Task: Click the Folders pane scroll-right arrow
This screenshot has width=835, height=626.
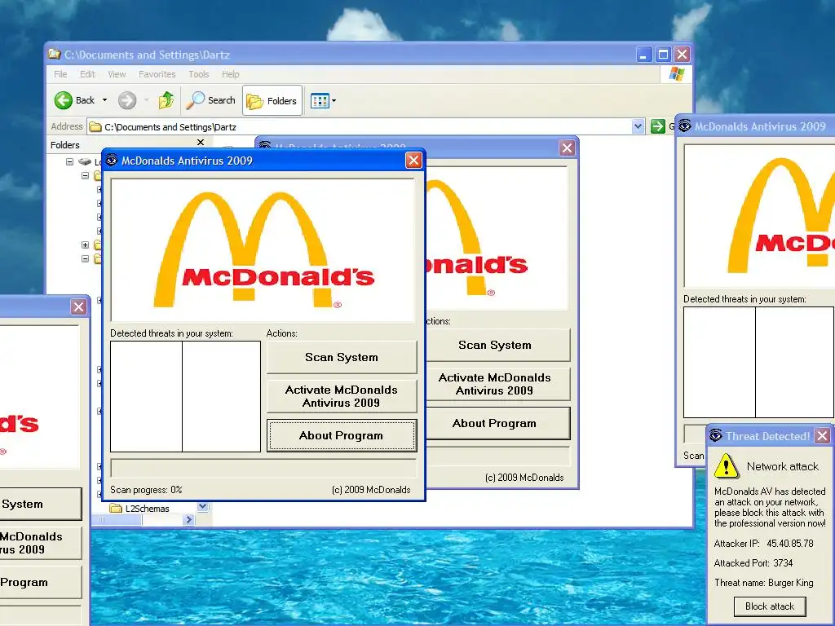Action: click(188, 519)
